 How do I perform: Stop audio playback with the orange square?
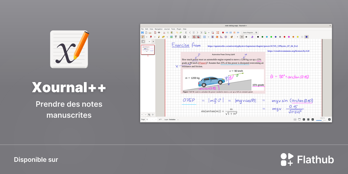(234, 32)
